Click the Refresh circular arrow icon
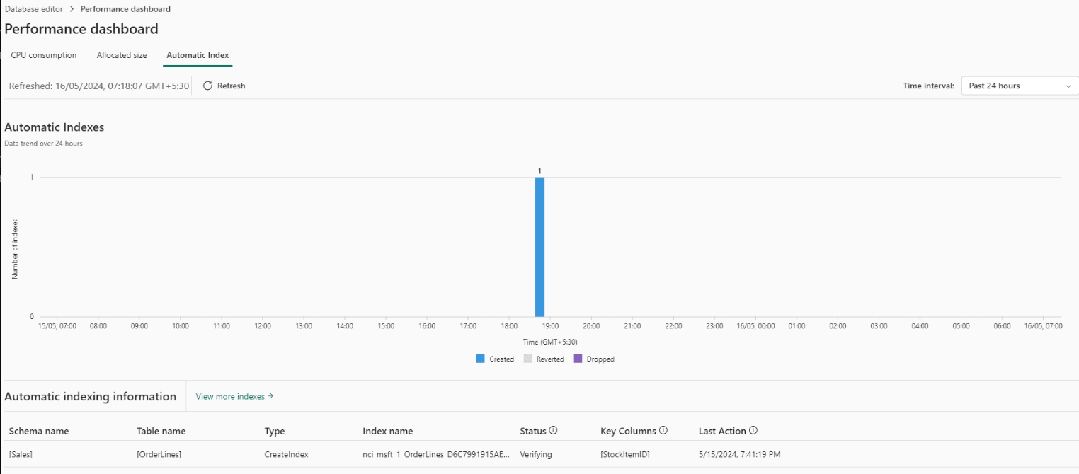 (207, 86)
